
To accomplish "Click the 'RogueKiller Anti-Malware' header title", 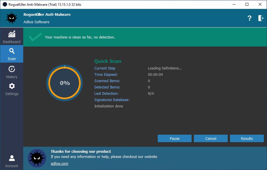I will coord(47,14).
